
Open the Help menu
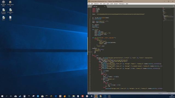[x=127, y=4]
